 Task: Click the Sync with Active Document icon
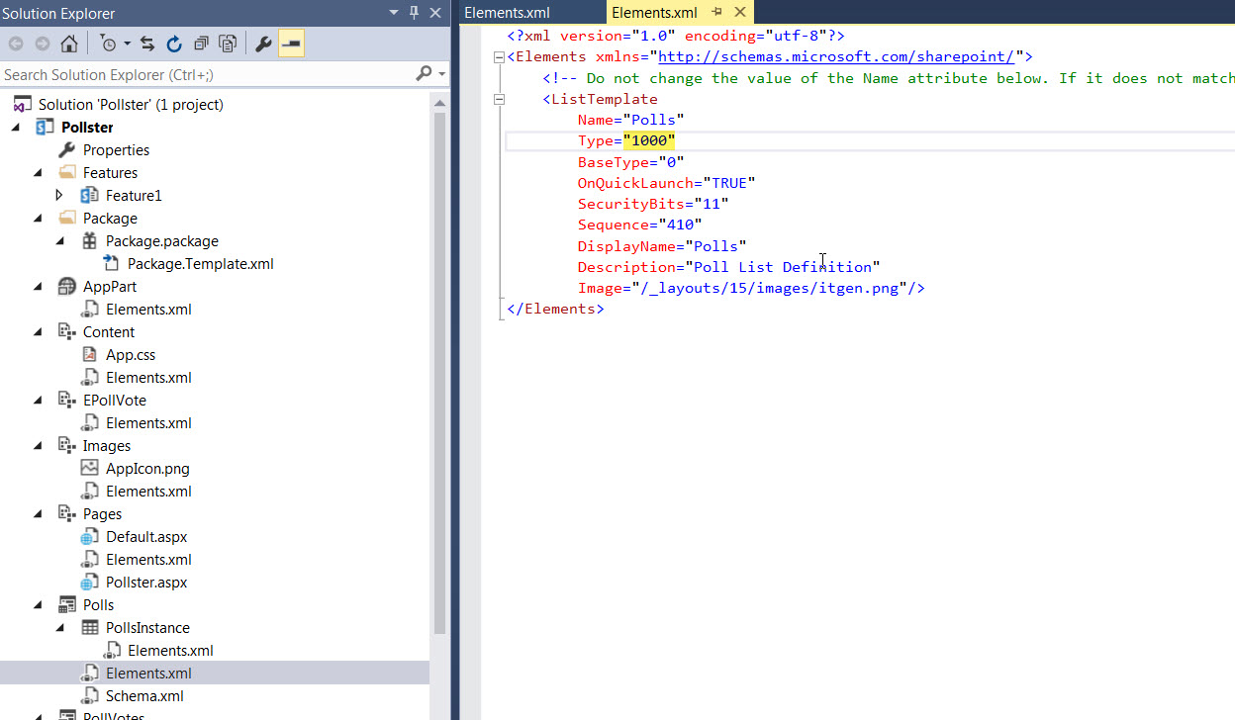(x=147, y=44)
